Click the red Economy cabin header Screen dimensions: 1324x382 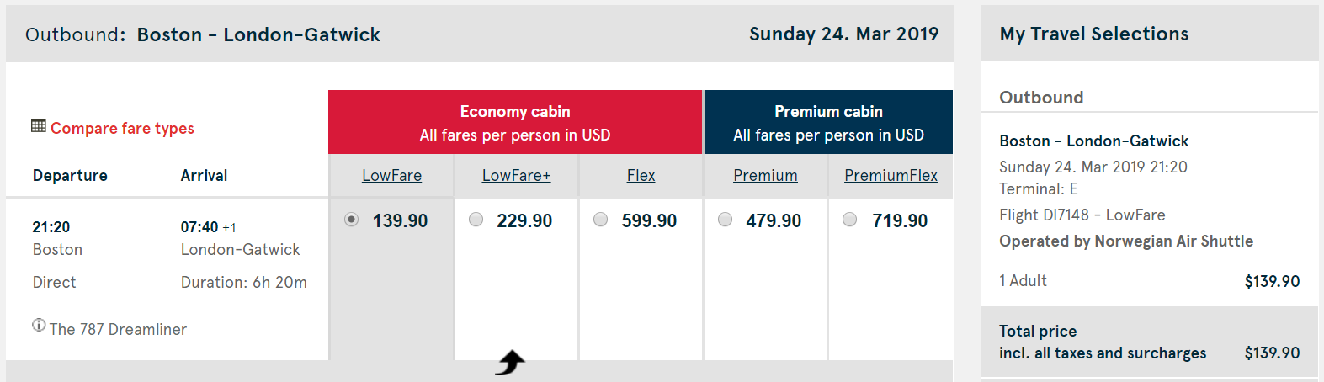515,122
